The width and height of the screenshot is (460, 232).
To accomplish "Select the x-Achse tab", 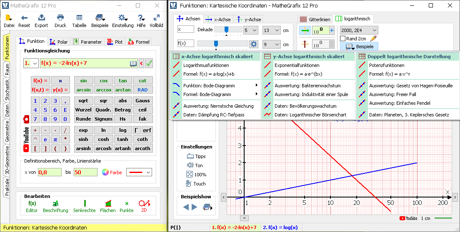I will click(218, 19).
